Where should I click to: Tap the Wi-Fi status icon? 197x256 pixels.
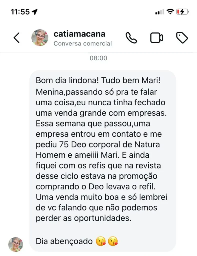tap(170, 12)
